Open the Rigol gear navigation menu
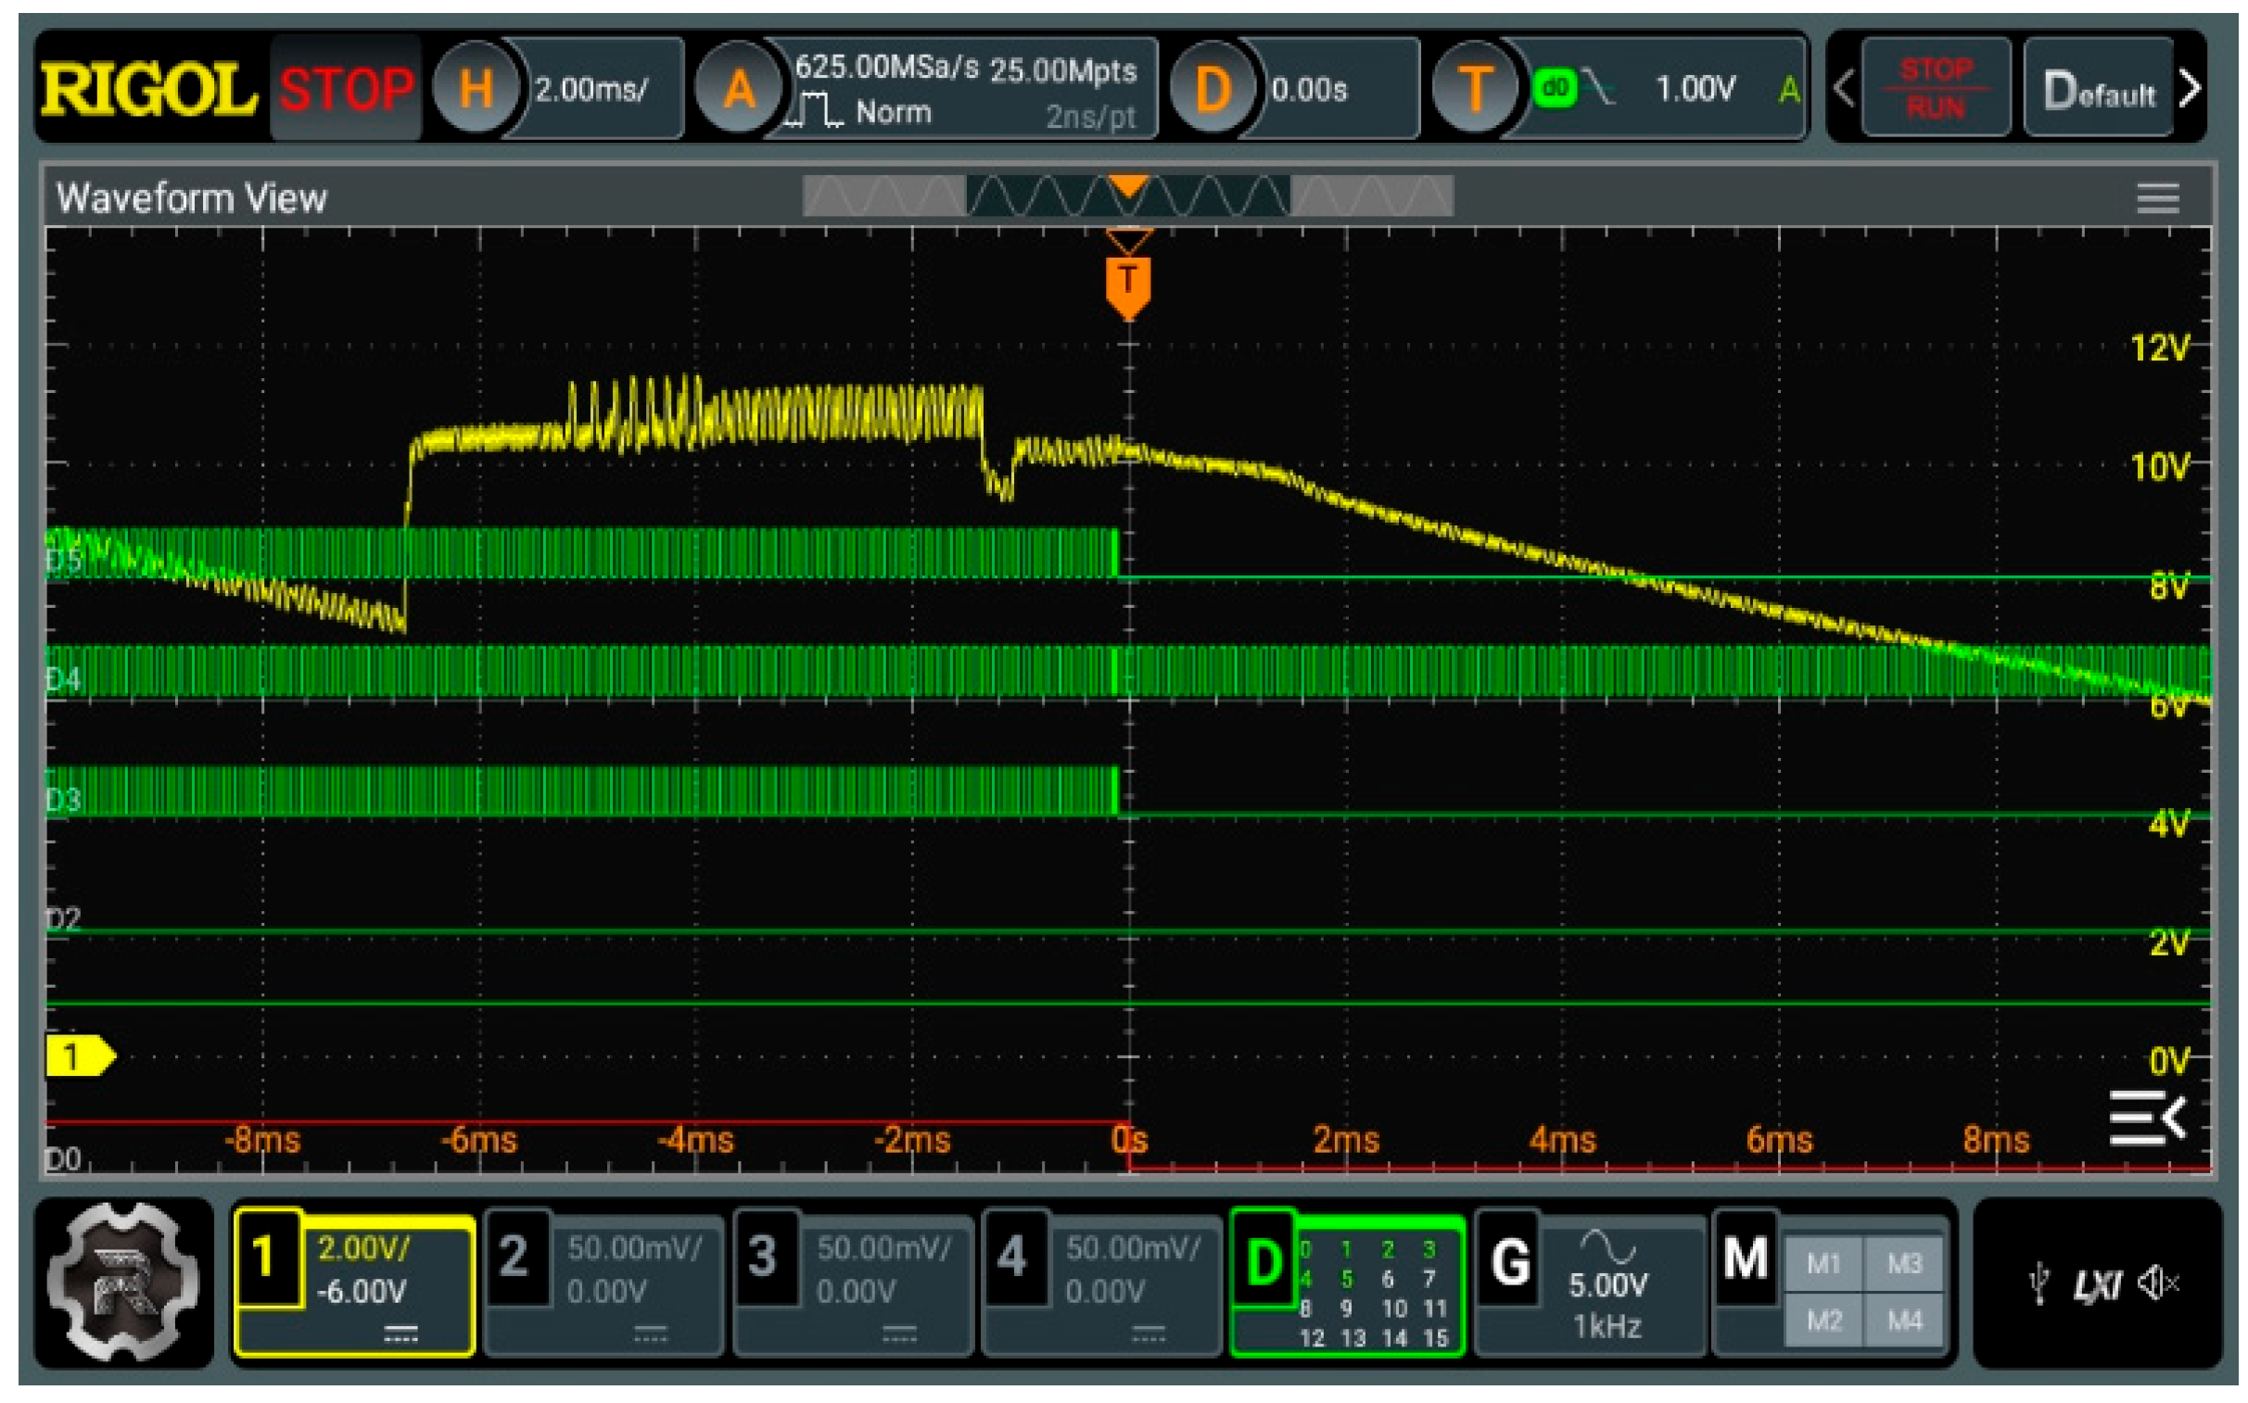Viewport: 2248px width, 1403px height. point(122,1282)
